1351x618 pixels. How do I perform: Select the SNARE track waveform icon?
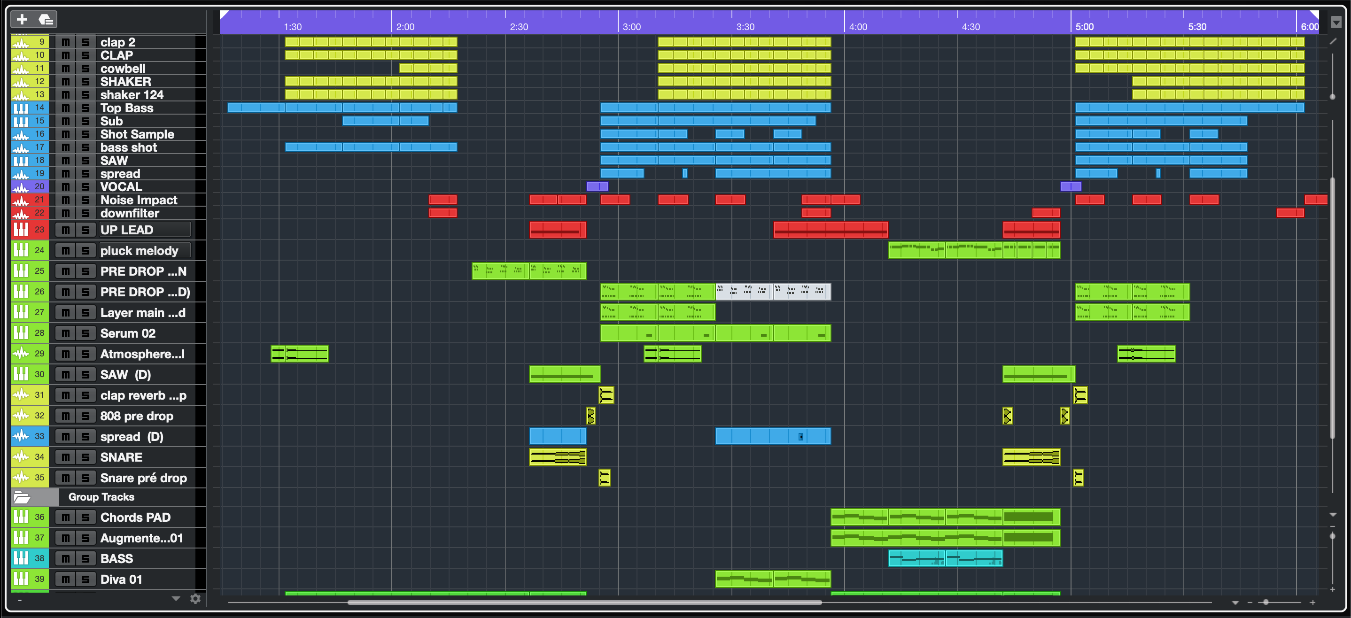point(21,456)
